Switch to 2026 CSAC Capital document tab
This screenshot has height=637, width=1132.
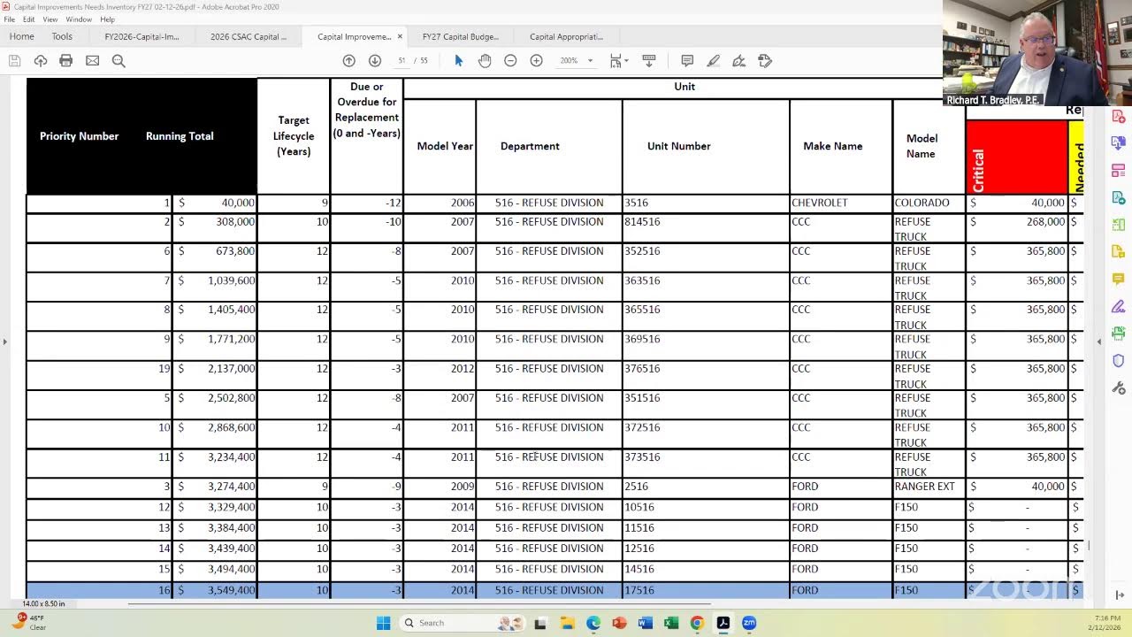pos(249,37)
